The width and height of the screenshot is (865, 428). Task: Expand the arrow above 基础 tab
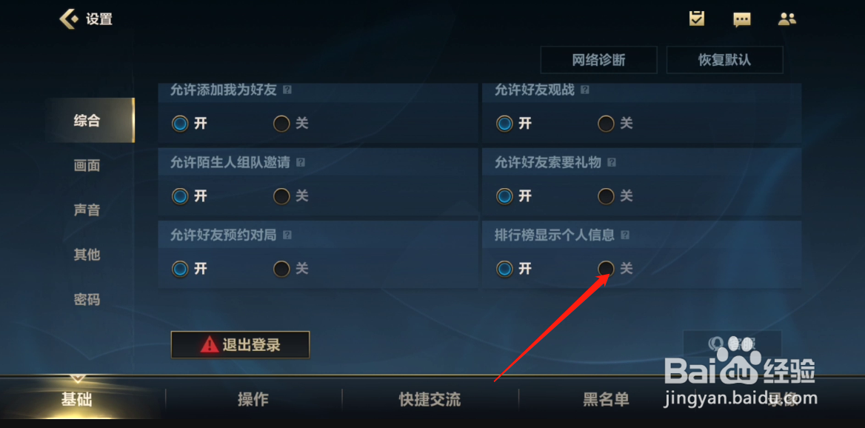point(78,379)
